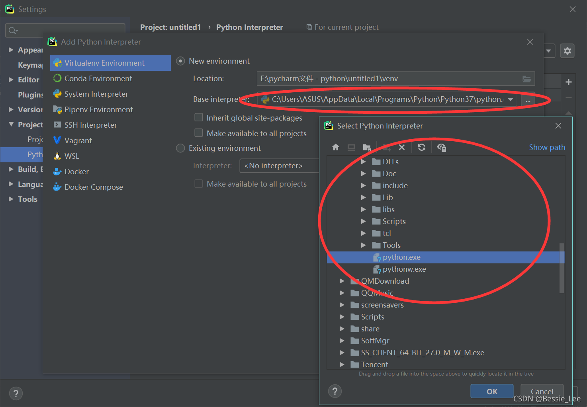Click the New Folder toolbar icon
The height and width of the screenshot is (407, 587).
(387, 147)
